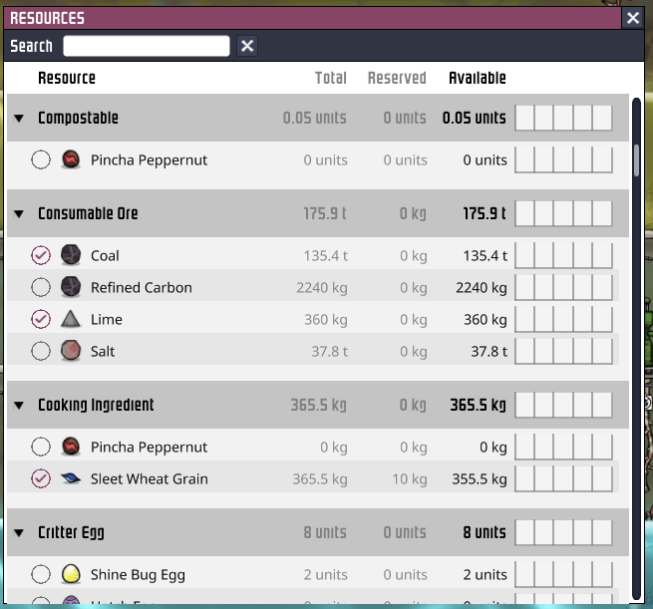653x609 pixels.
Task: Collapse the Compostable category
Action: [19, 118]
